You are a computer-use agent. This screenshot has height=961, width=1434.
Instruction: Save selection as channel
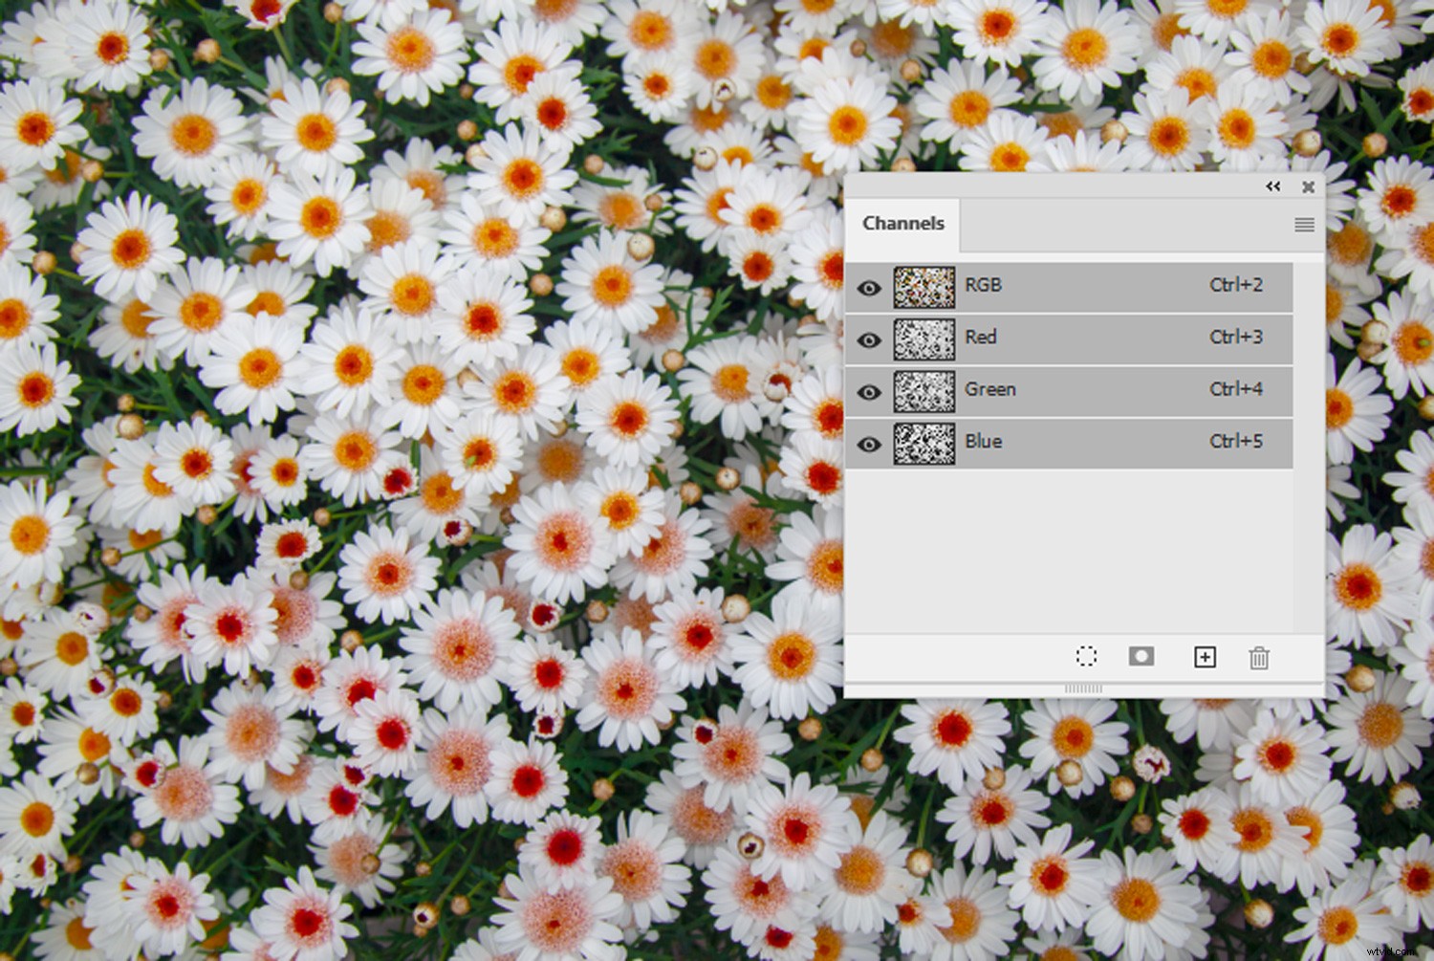1141,657
